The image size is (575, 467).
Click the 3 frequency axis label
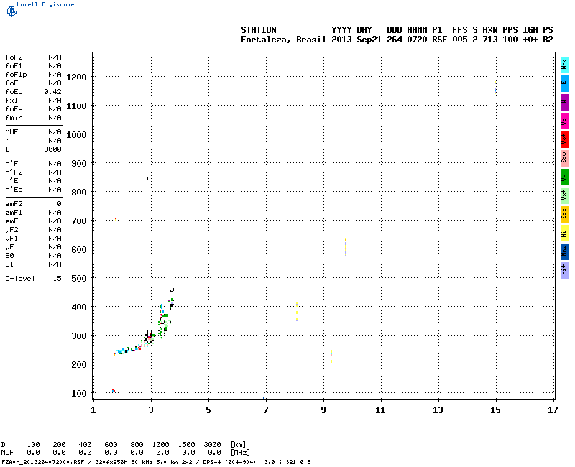click(151, 410)
